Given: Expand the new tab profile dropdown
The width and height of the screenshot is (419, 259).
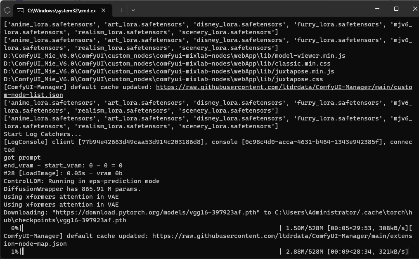Looking at the screenshot, I should pos(133,10).
